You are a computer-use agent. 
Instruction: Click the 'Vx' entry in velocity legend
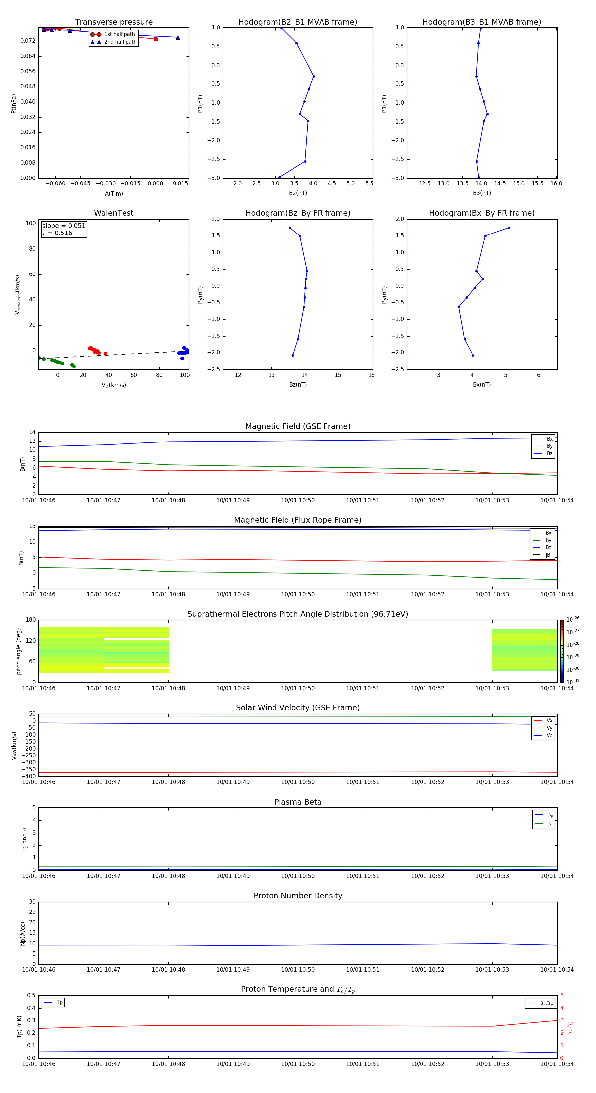tap(543, 720)
